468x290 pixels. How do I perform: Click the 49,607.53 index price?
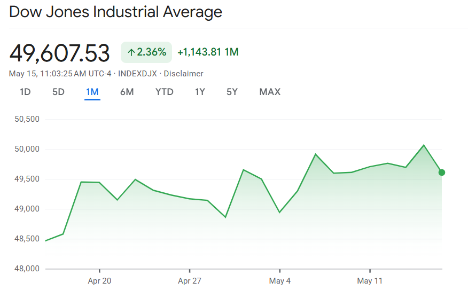point(59,53)
